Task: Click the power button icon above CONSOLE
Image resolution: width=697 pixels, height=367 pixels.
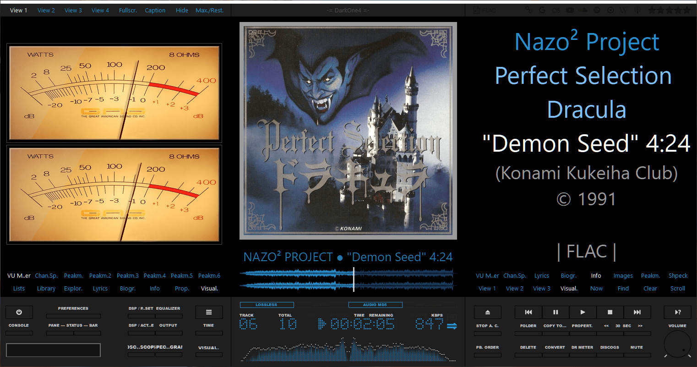Action: coord(19,312)
